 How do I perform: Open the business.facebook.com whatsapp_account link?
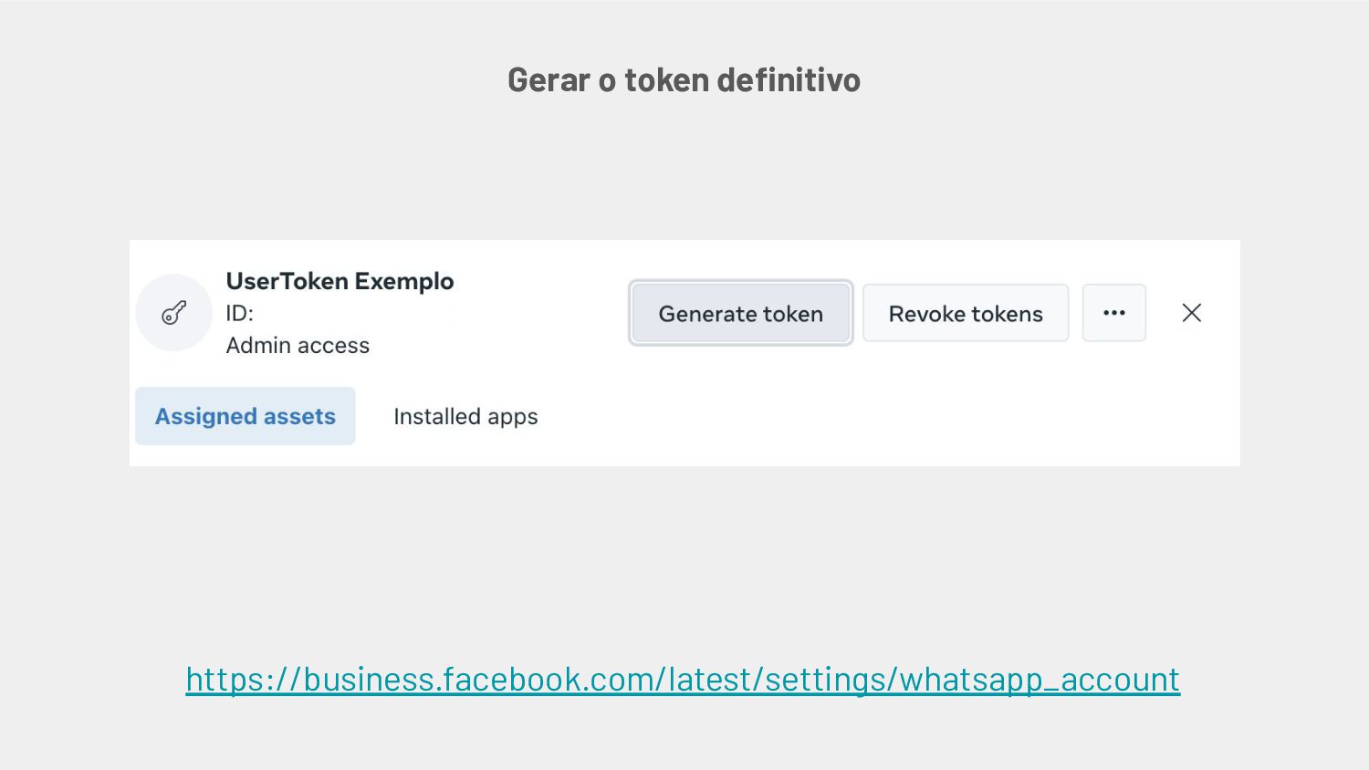tap(683, 680)
